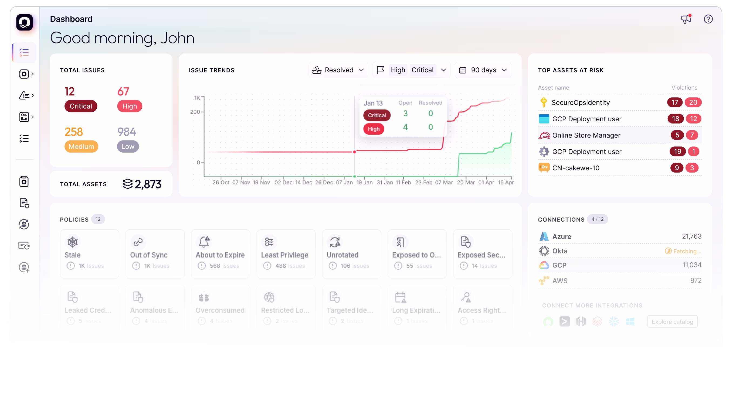Click the Asset name column header
The height and width of the screenshot is (402, 736).
click(553, 88)
